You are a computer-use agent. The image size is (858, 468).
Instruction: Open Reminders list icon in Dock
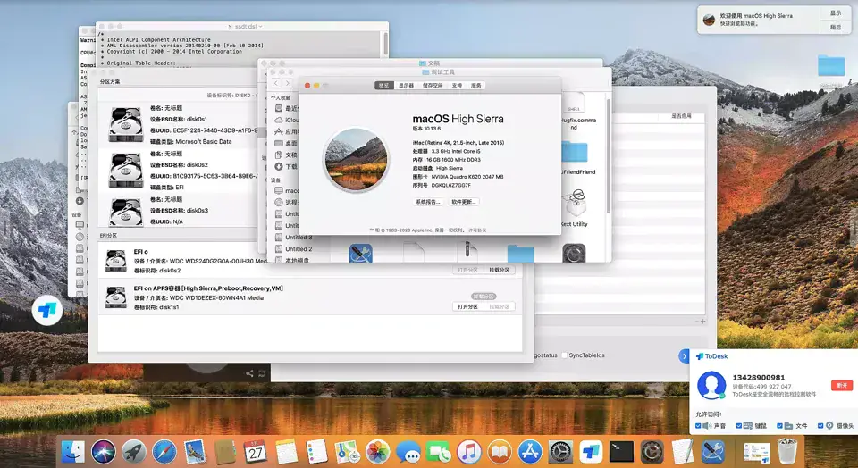(x=316, y=452)
